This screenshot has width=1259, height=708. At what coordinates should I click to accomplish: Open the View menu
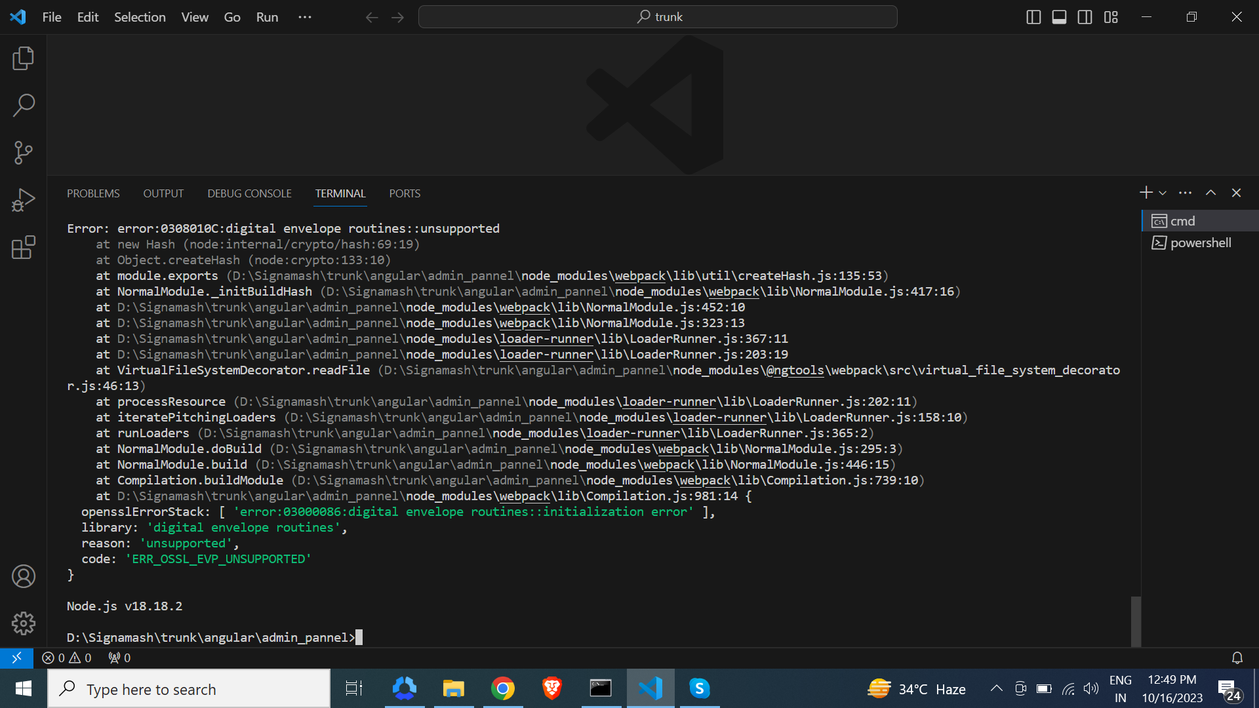click(x=195, y=17)
